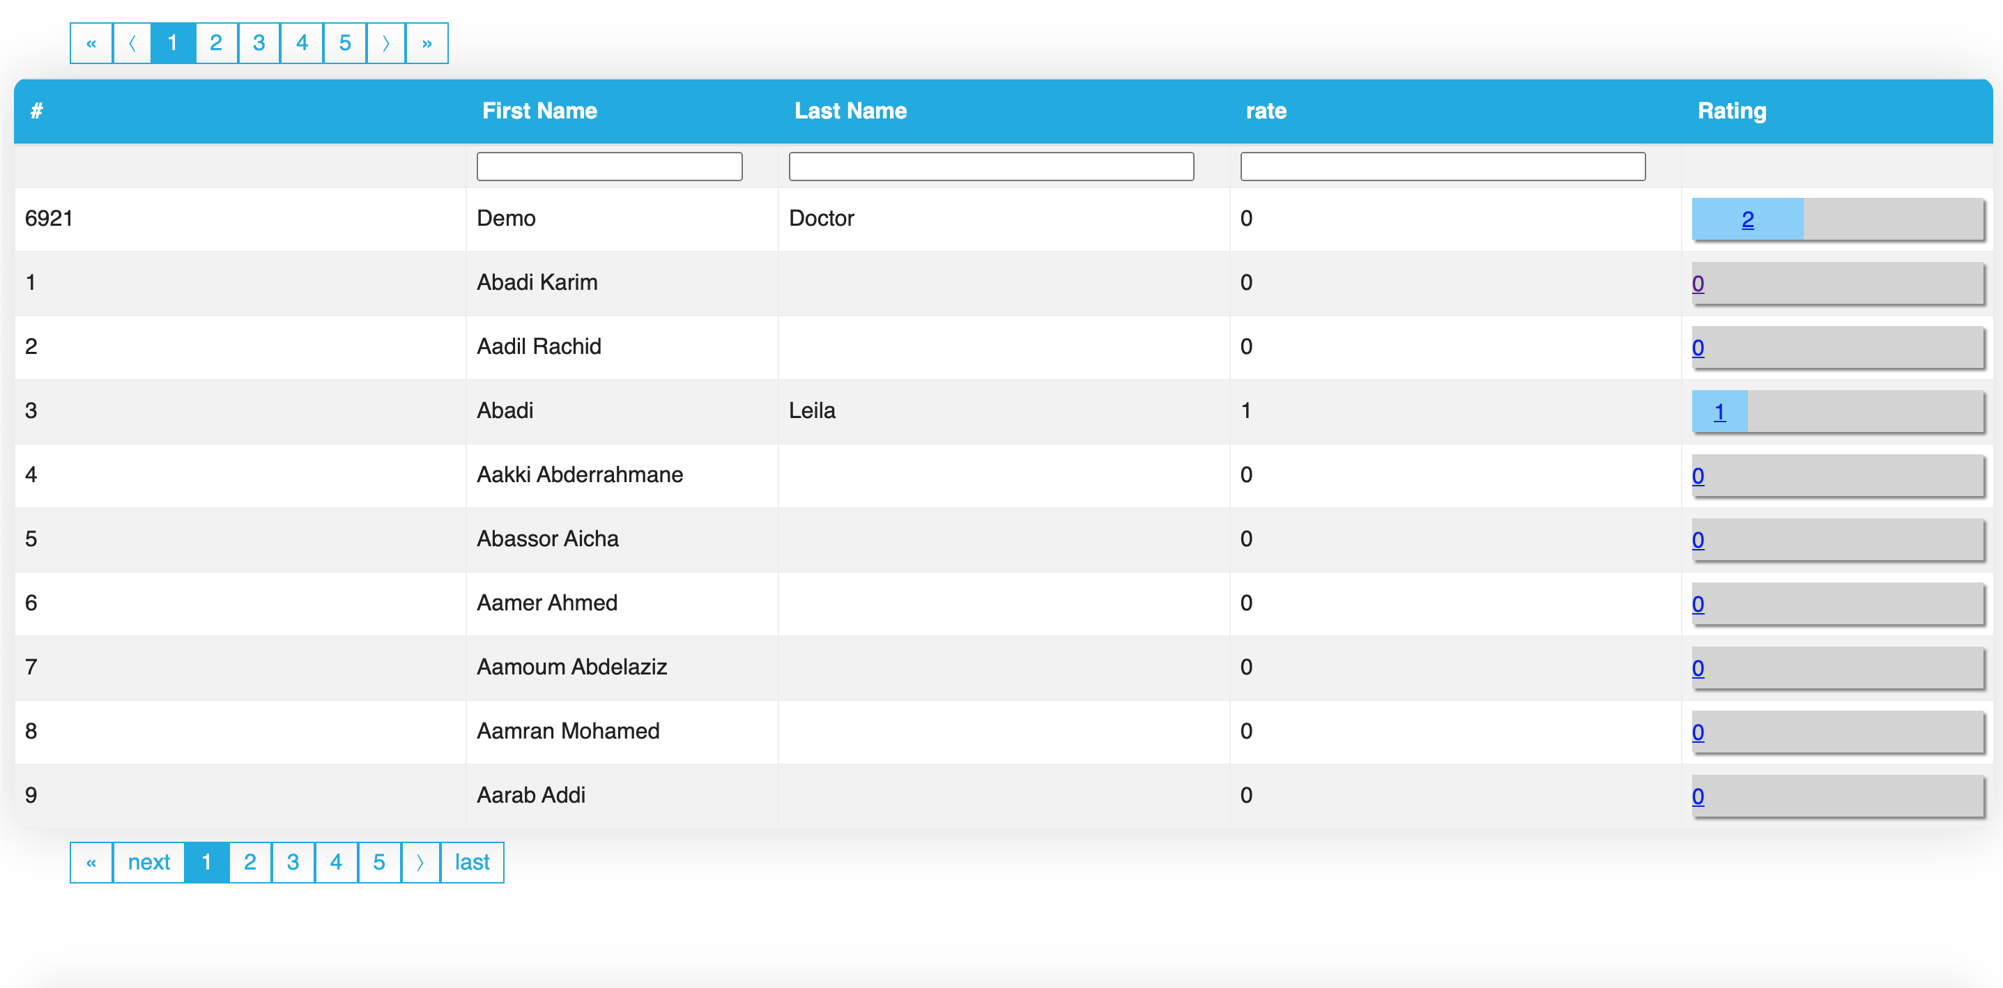Screen dimensions: 2003x988
Task: Sort by the First Name column header
Action: coord(539,110)
